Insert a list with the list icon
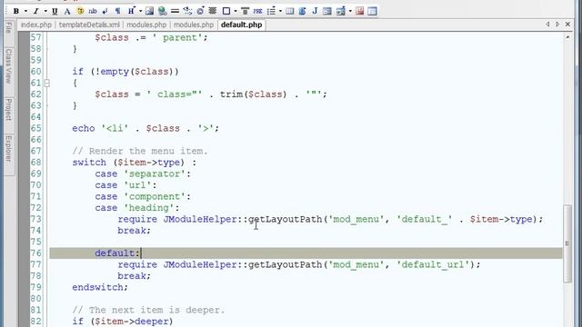 271,11
